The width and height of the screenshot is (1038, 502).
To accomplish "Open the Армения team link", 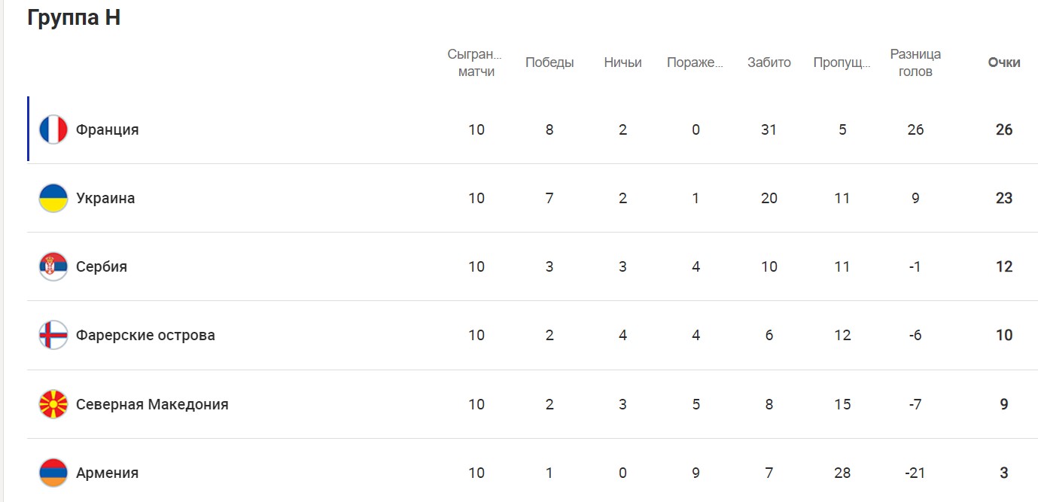I will click(x=108, y=473).
